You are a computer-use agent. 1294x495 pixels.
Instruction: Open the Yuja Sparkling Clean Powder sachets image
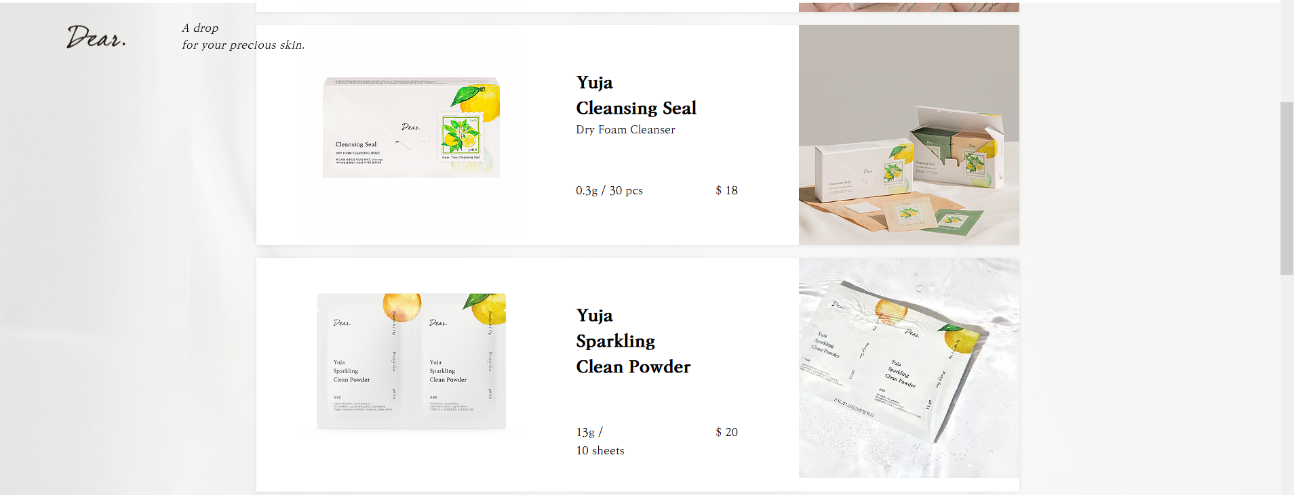[x=411, y=361]
